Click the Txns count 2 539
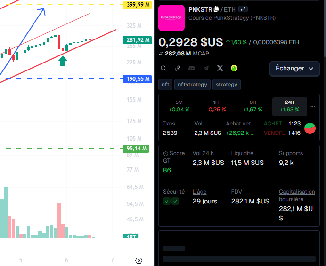 170,133
